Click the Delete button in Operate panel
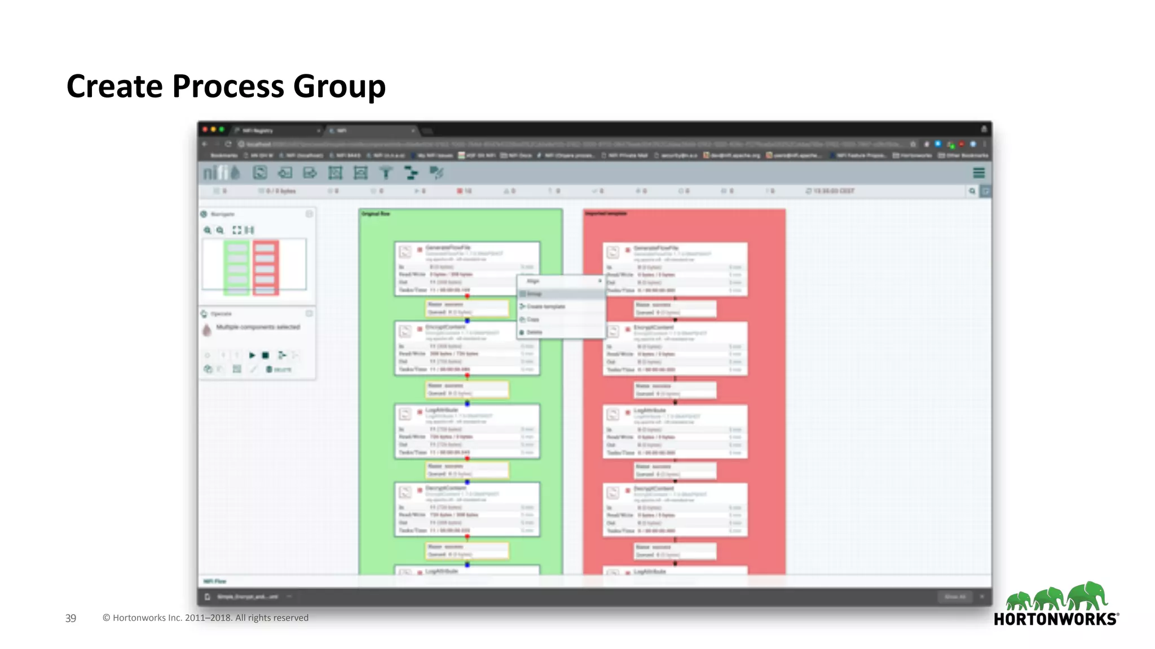 [279, 369]
